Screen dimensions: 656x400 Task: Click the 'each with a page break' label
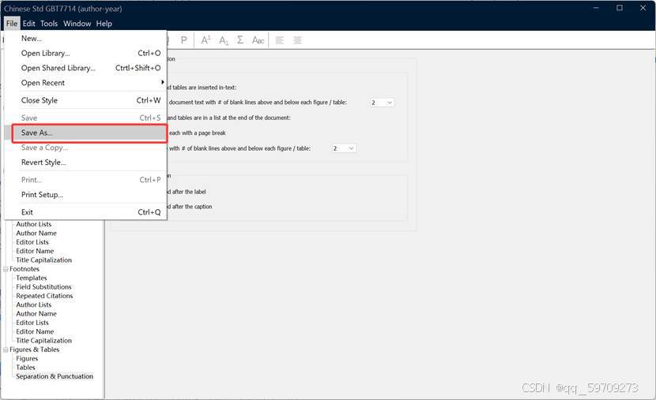click(x=198, y=133)
